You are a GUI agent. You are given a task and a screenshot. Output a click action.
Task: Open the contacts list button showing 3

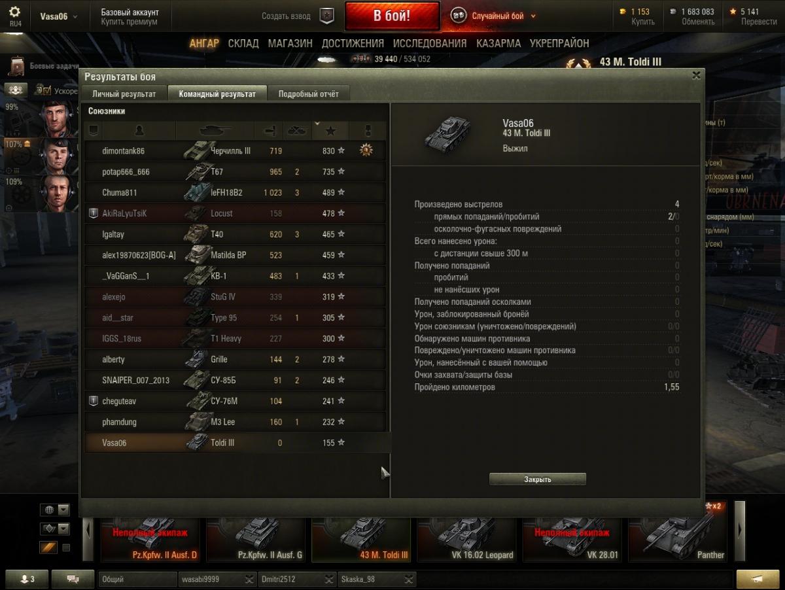(x=27, y=579)
